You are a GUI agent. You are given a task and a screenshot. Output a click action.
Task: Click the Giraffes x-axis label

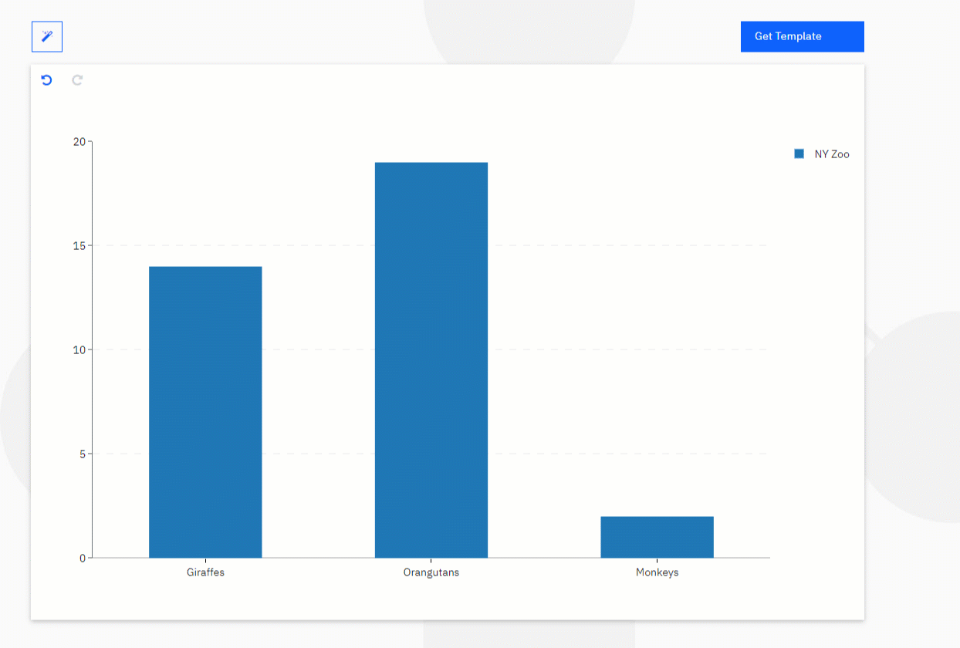click(x=205, y=572)
